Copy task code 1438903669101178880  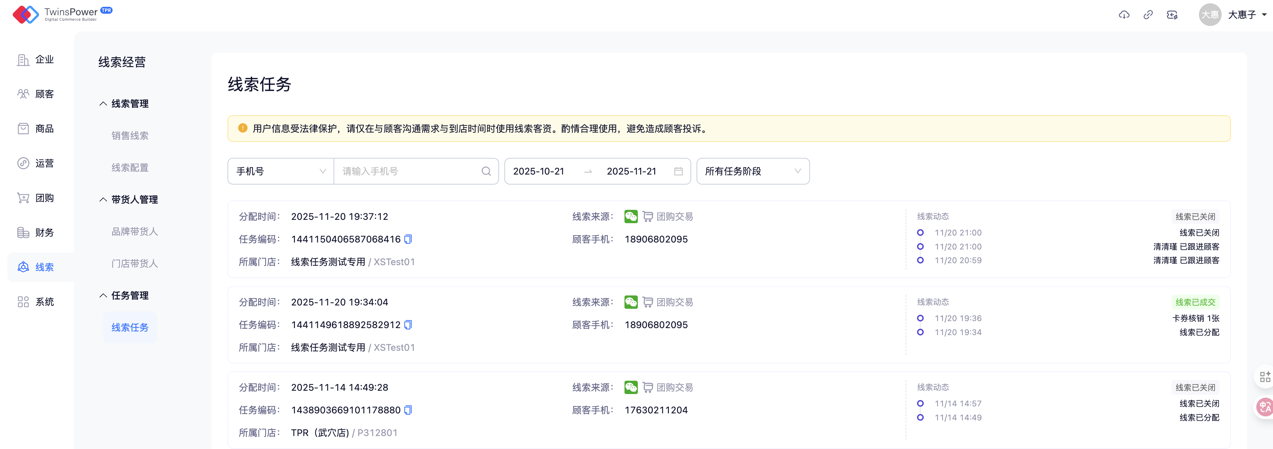(x=408, y=410)
